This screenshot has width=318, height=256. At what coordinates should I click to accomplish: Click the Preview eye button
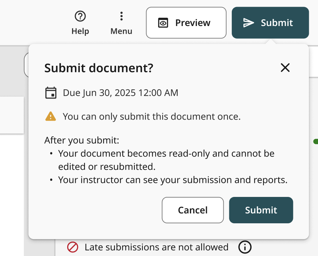186,23
